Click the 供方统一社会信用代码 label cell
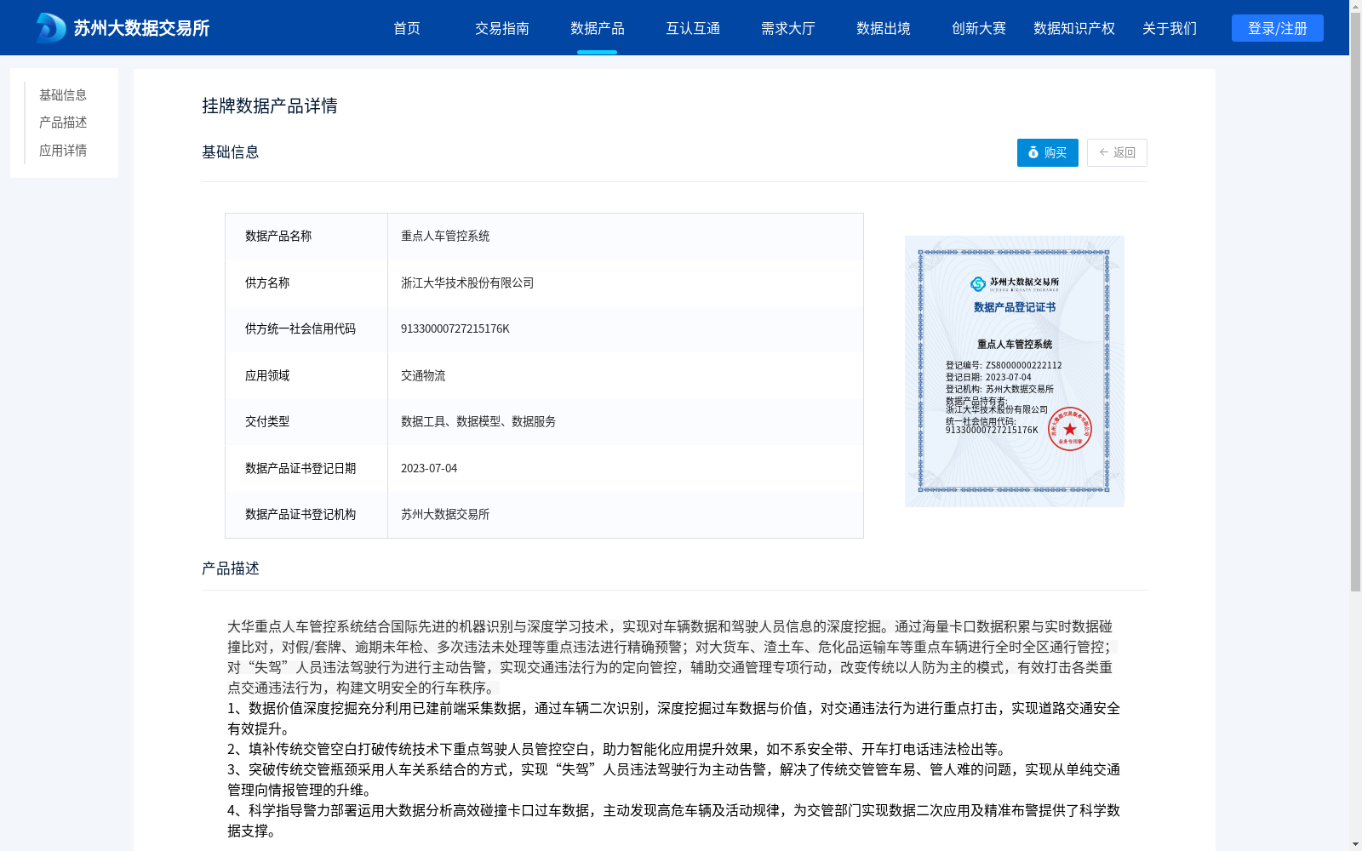1362x851 pixels. (306, 329)
